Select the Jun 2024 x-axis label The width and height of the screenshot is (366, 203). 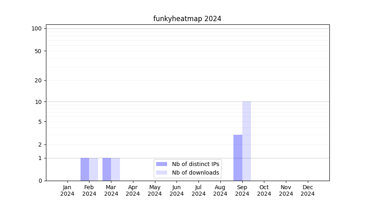coord(176,190)
